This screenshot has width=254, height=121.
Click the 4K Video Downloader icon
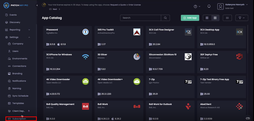pos(85,81)
